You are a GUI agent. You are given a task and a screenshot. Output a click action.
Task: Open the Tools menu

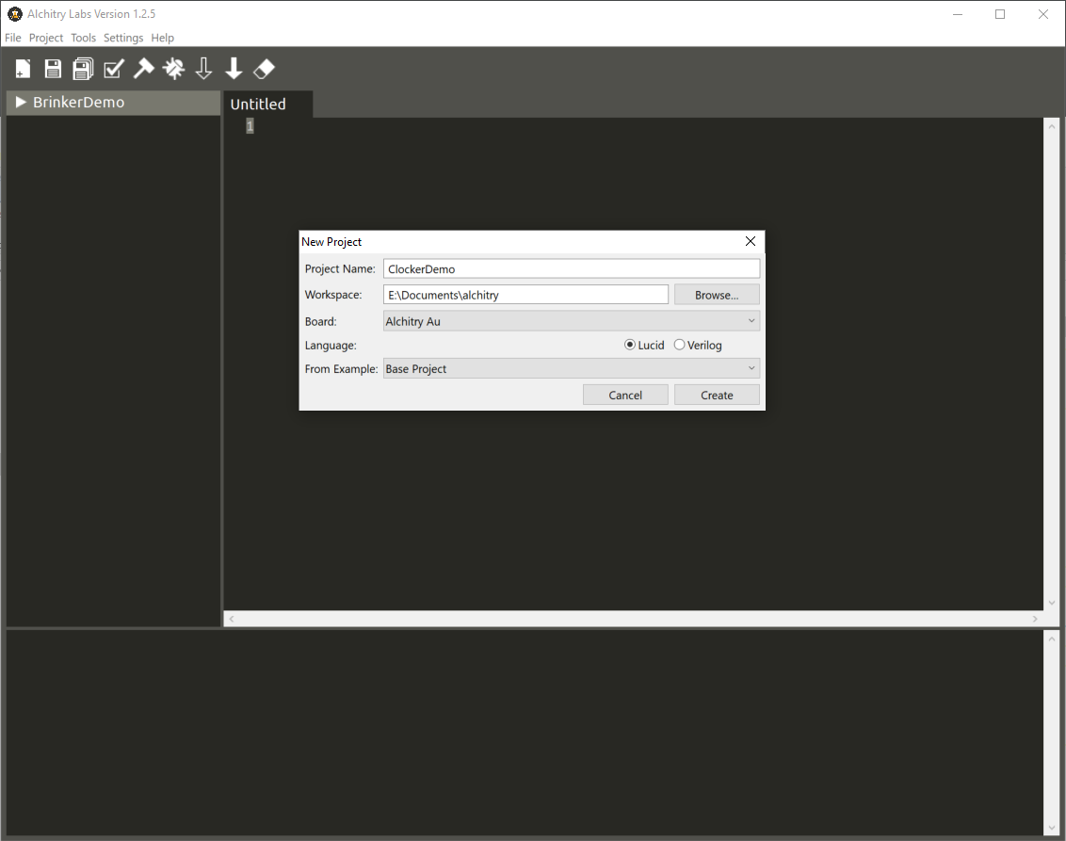[83, 38]
